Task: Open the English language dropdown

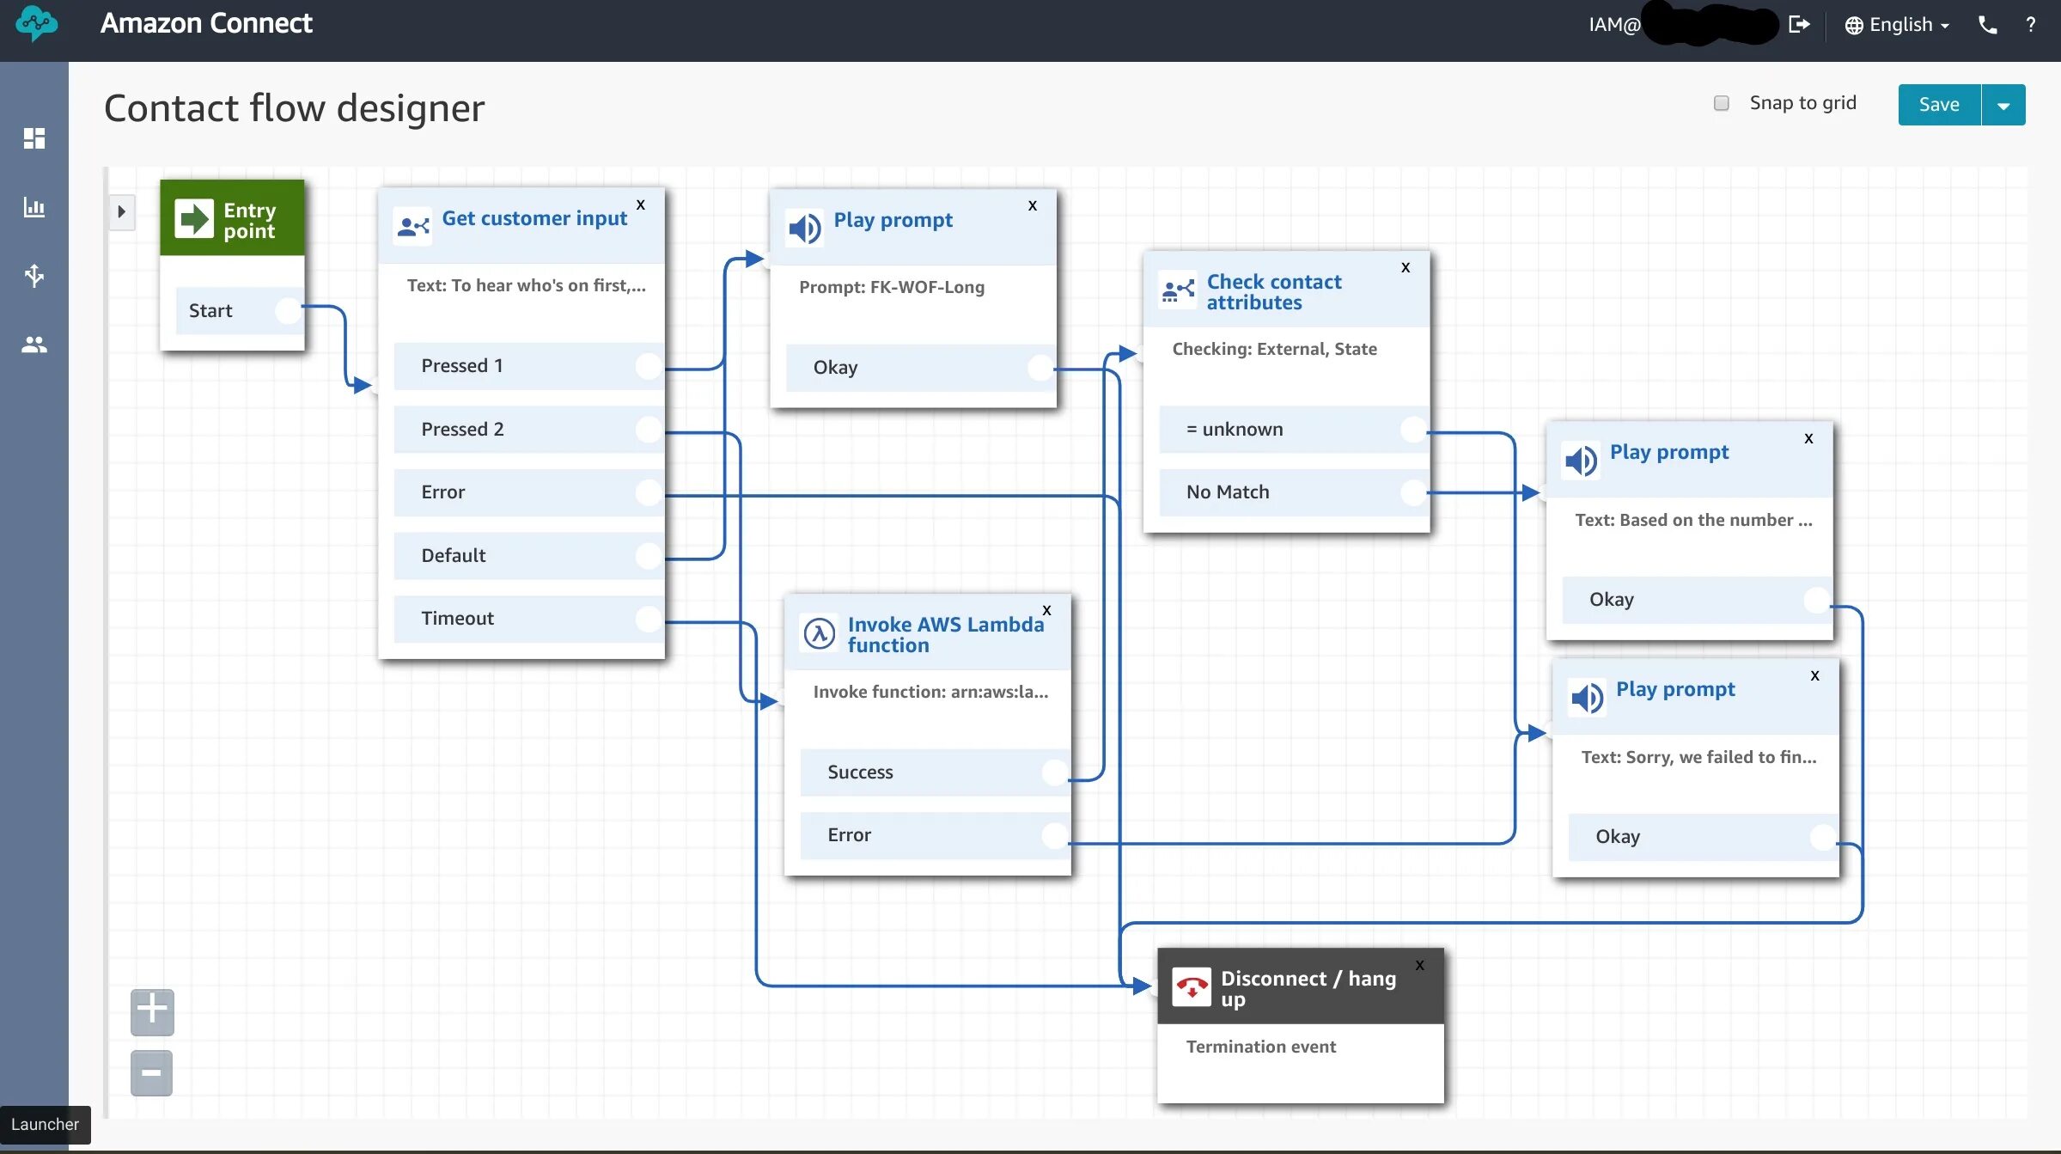Action: (x=1898, y=25)
